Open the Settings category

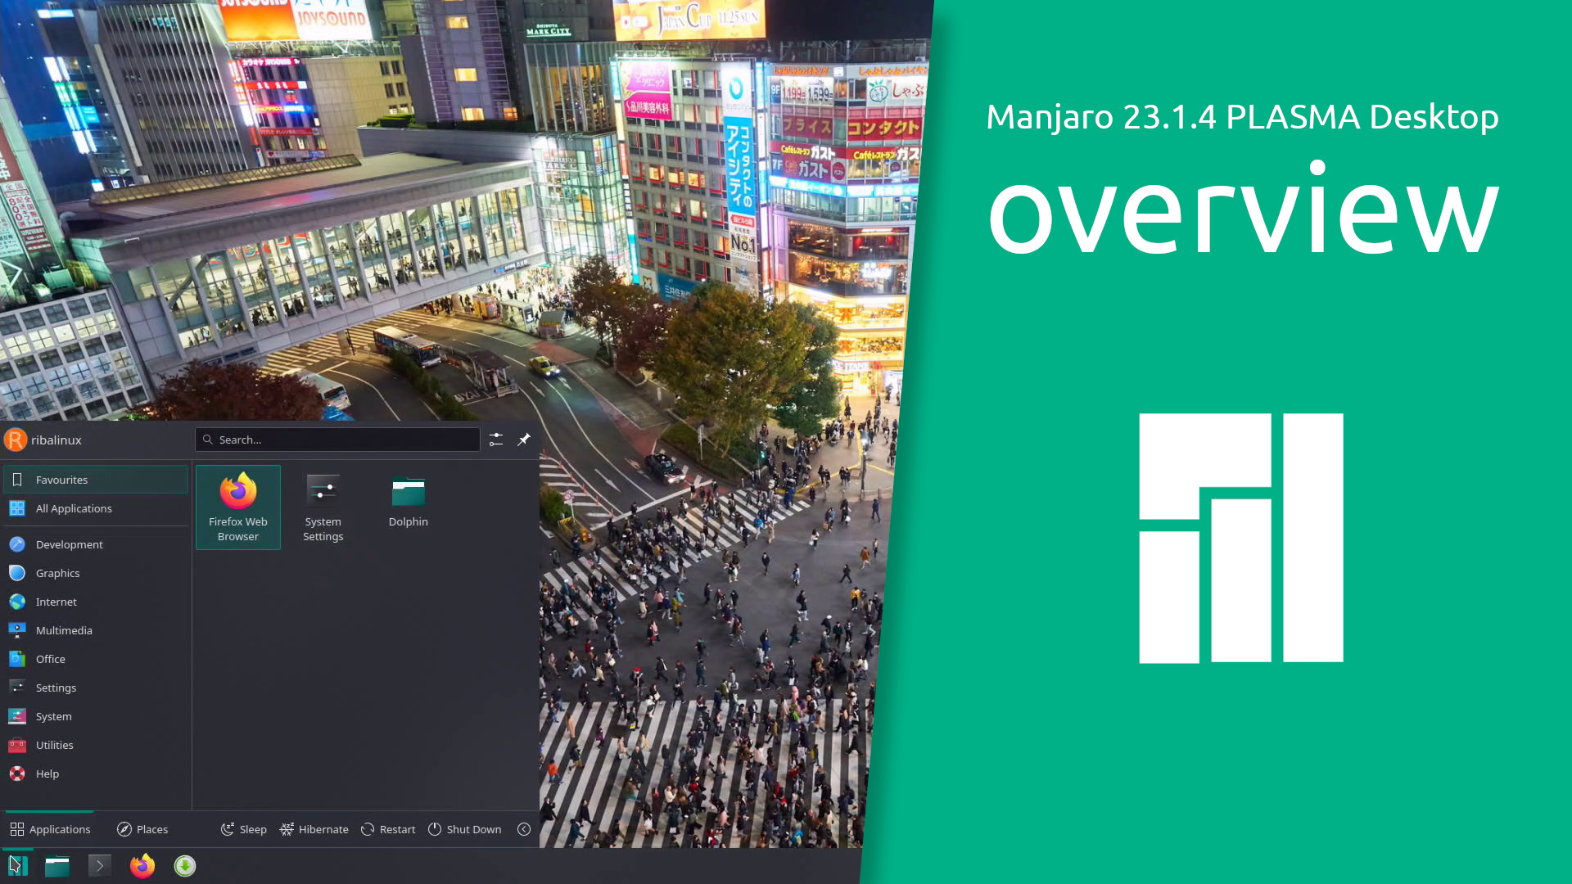96,688
